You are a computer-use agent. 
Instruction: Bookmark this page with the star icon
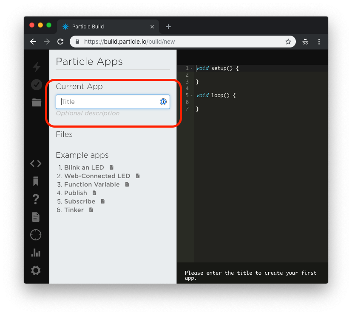tap(288, 42)
